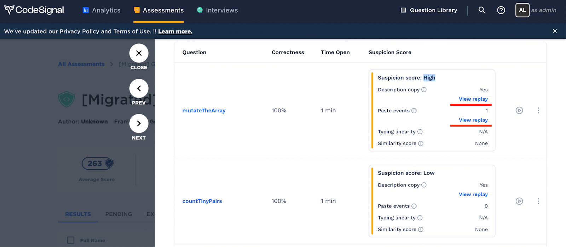566x247 pixels.
Task: Close the results side panel
Action: pos(139,53)
